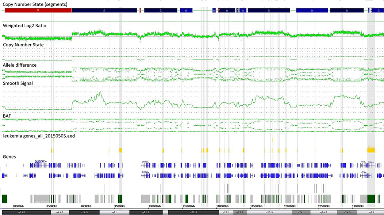Select the 105000kb ruler label
The image size is (384, 215).
(x=189, y=206)
